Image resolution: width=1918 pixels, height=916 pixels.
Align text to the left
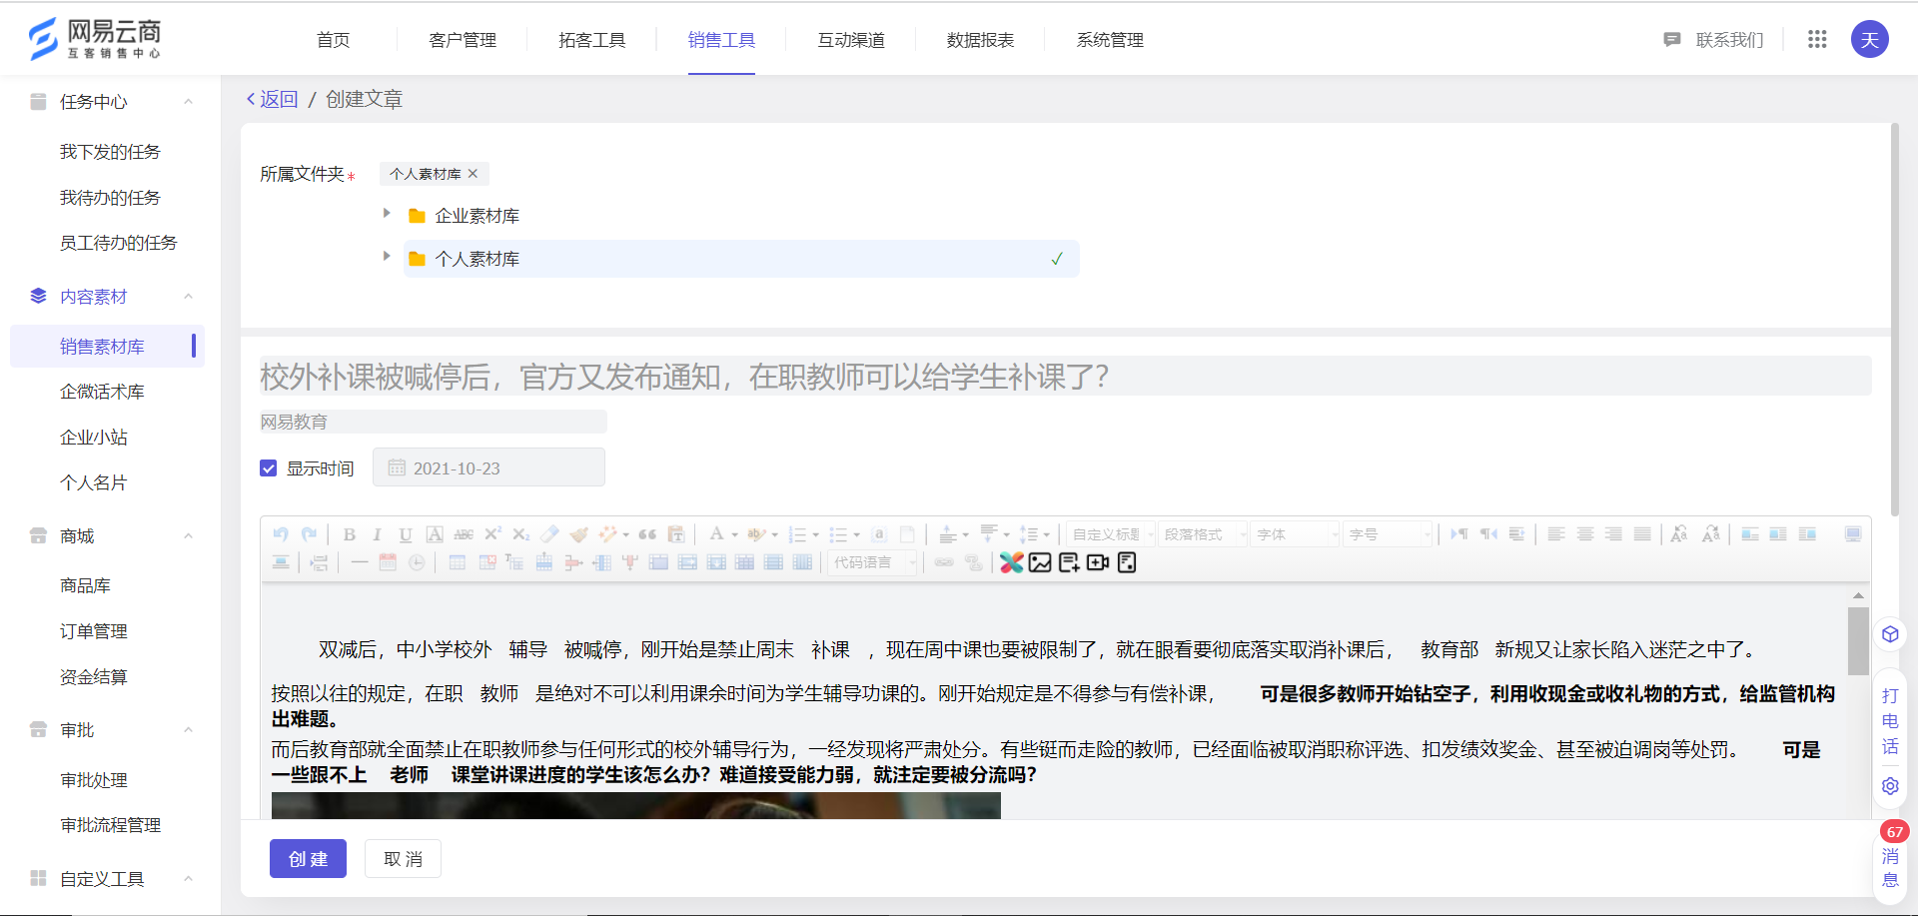coord(1556,534)
